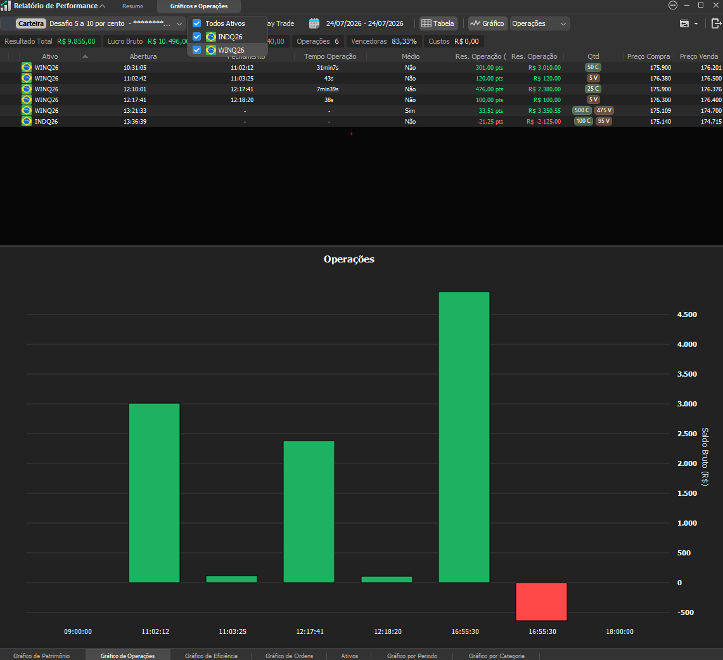Viewport: 723px width, 660px height.
Task: Uncheck the Todos Ativos checkbox
Action: pyautogui.click(x=197, y=23)
